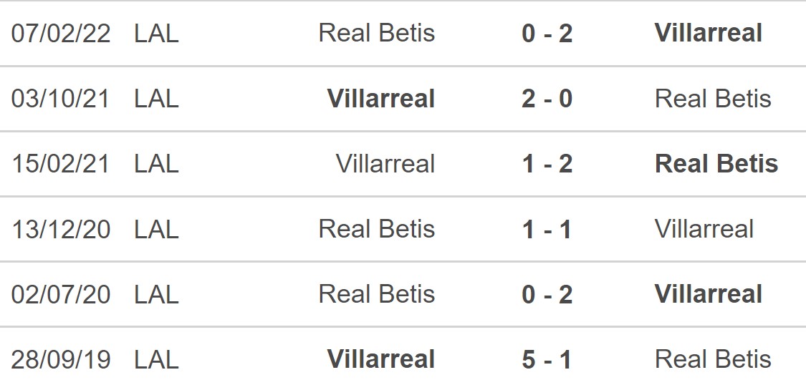806x390 pixels.
Task: Click the LAL league label on 03/10/21 row
Action: point(156,99)
